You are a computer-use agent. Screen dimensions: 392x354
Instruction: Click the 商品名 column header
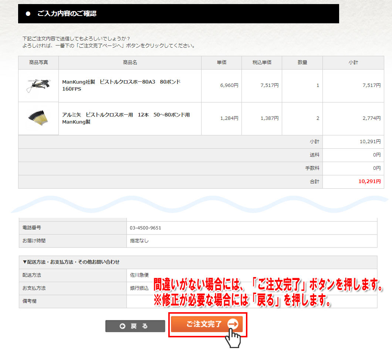130,63
